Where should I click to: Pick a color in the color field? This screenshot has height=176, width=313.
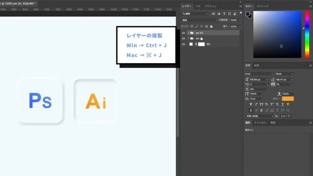[x=277, y=35]
